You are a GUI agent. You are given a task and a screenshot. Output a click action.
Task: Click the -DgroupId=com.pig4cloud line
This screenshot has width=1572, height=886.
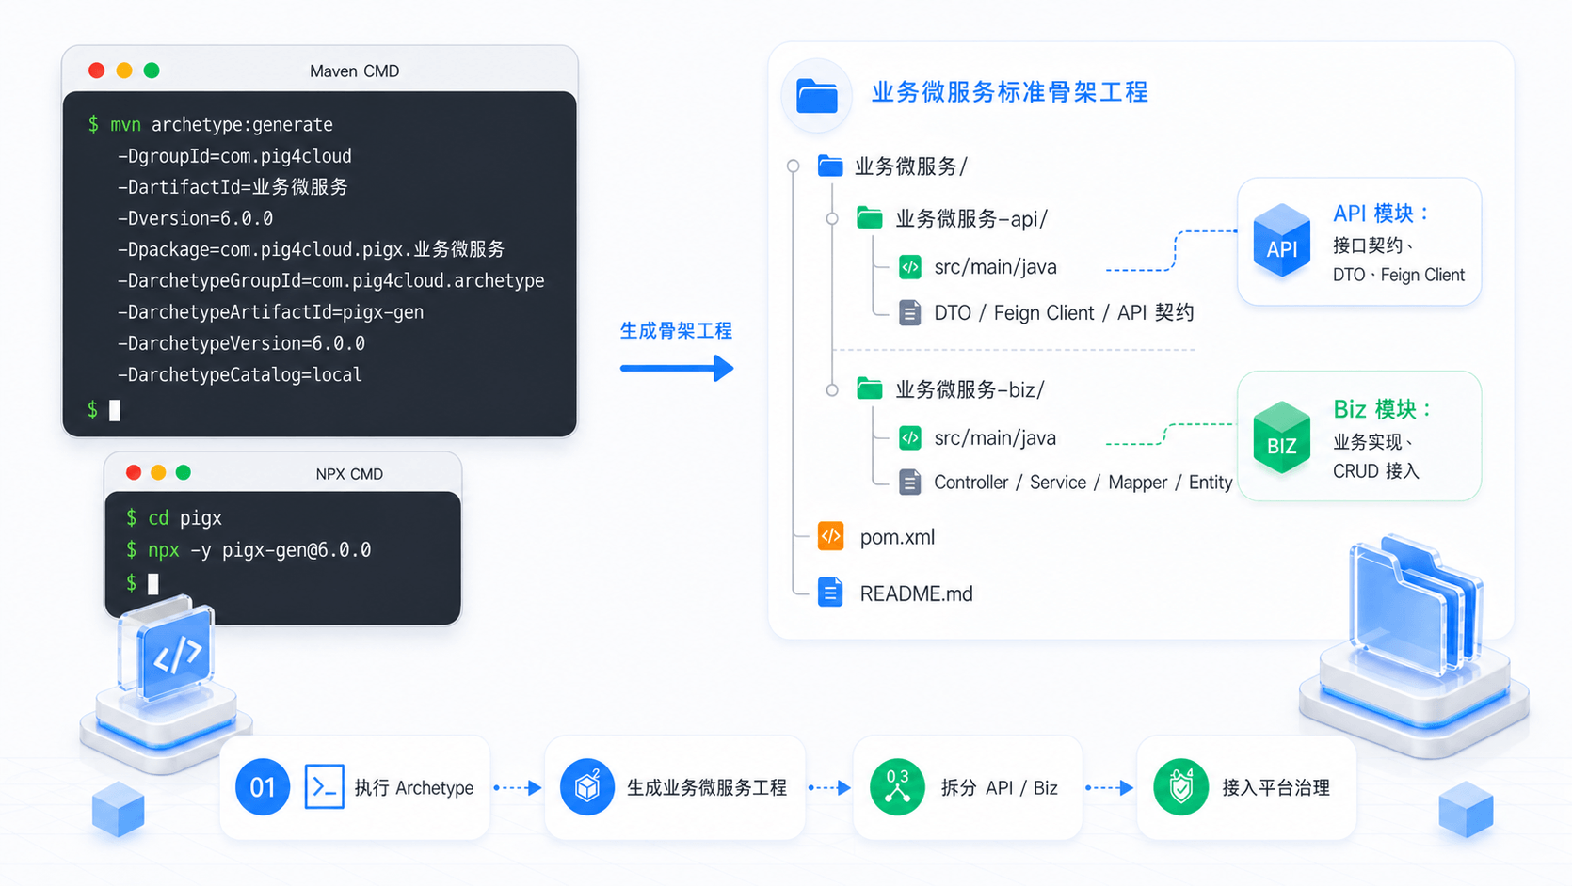click(234, 156)
